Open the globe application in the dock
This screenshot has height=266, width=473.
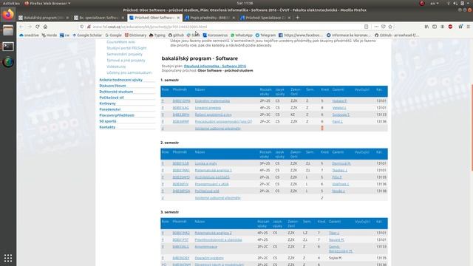8,62
